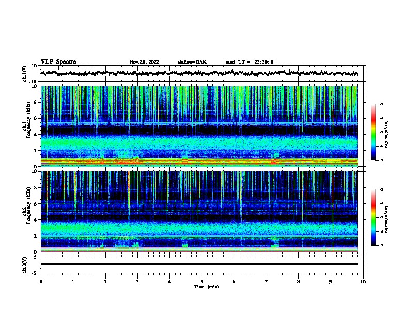Click the ch.2 spectrogram green band near 3 kHz
The image size is (409, 316).
coord(199,228)
